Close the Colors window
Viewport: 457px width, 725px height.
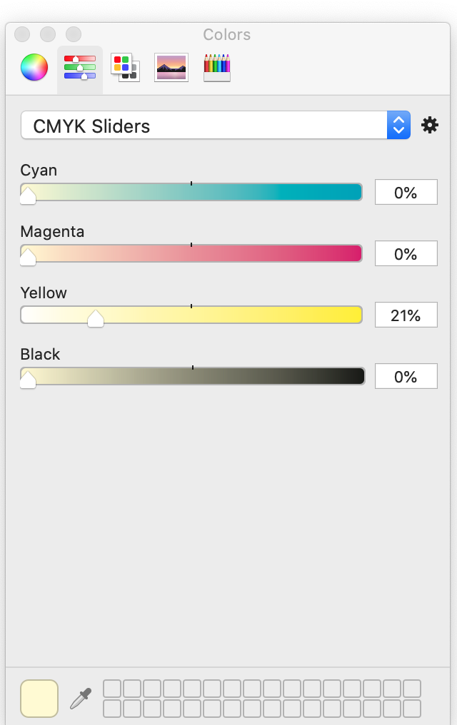(22, 34)
